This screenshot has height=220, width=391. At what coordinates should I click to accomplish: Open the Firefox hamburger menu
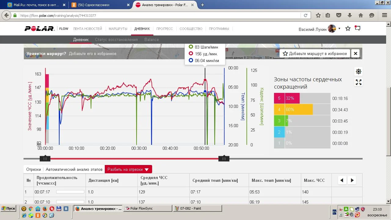pyautogui.click(x=385, y=15)
